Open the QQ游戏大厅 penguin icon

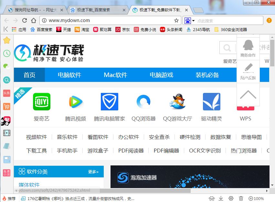click(177, 102)
